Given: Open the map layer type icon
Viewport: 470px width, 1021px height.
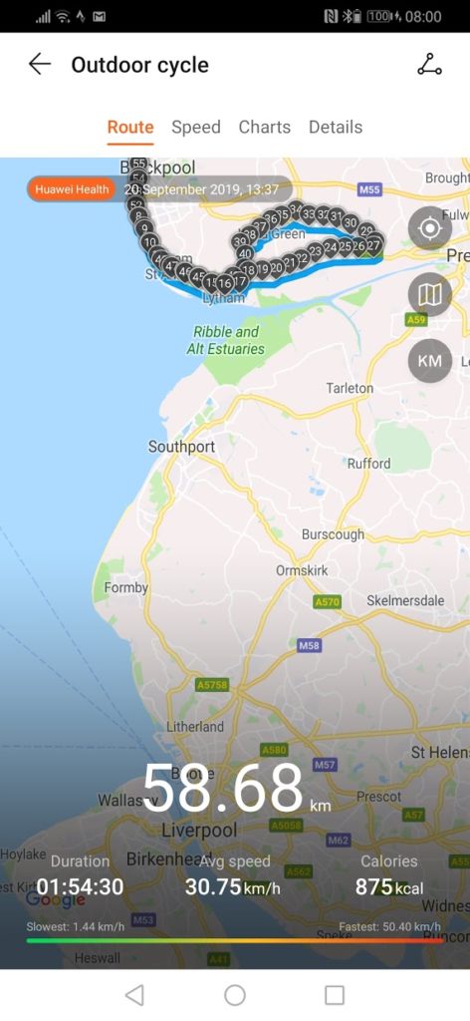Looking at the screenshot, I should click(x=430, y=294).
